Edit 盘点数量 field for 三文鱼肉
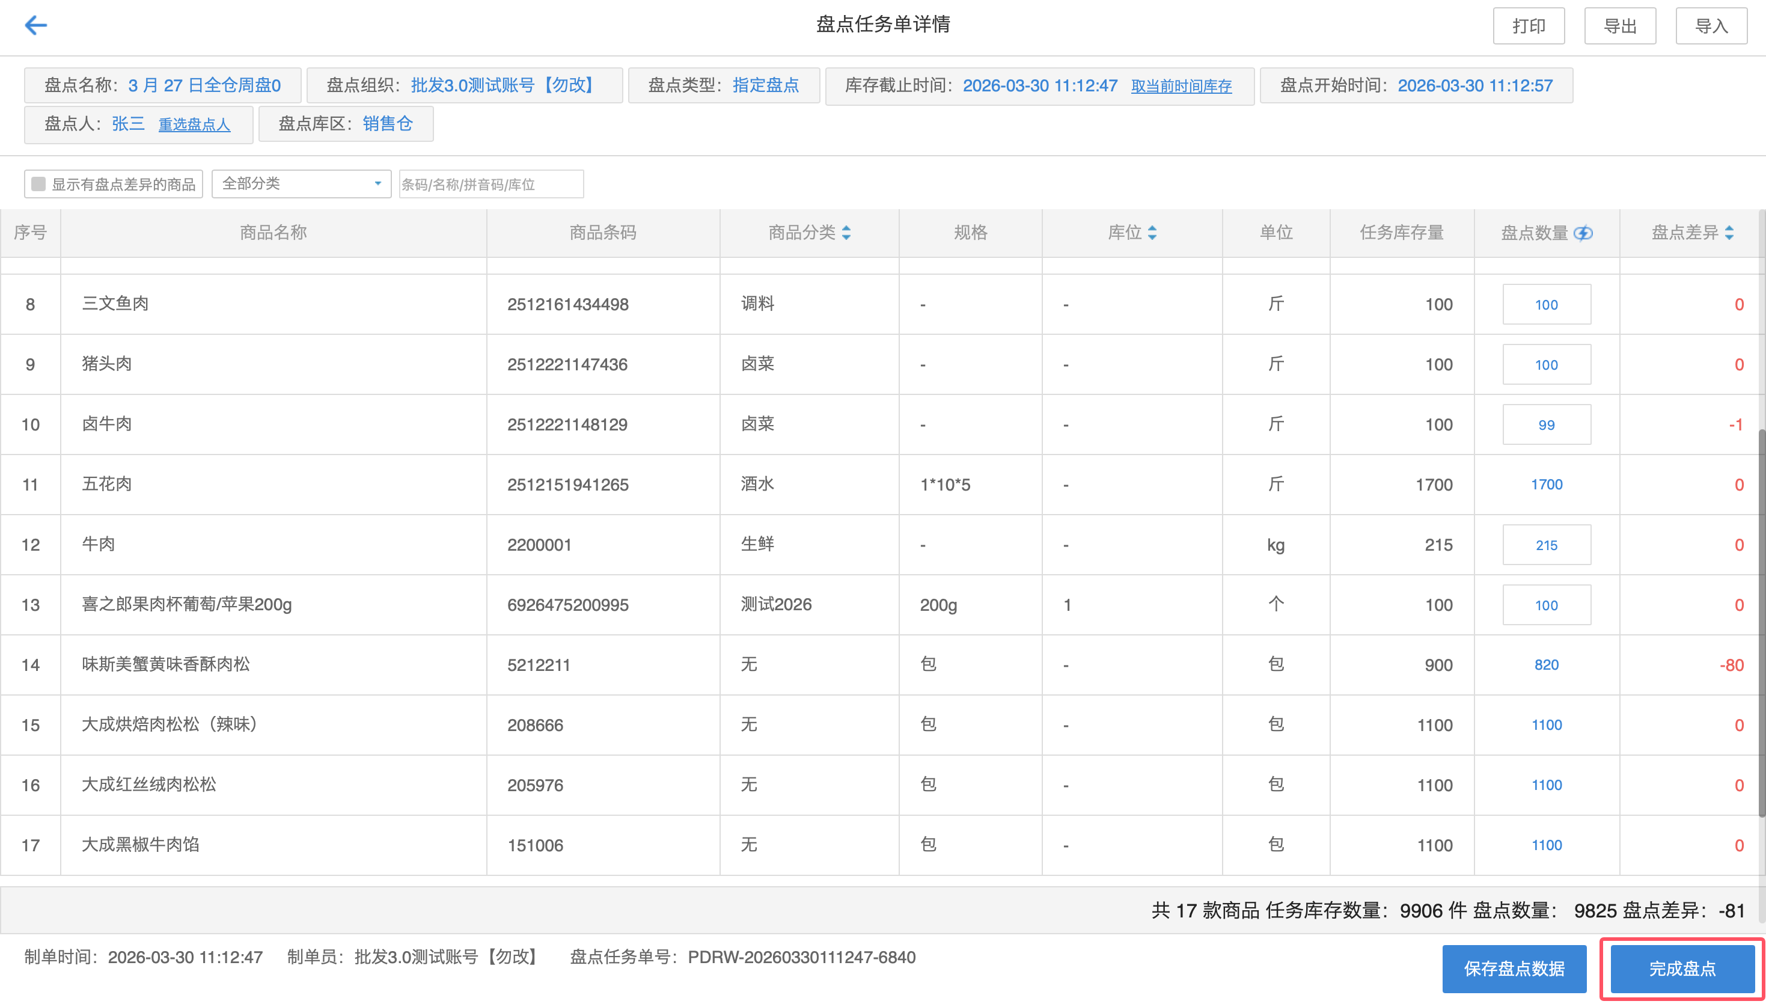The width and height of the screenshot is (1766, 1004). (1546, 305)
